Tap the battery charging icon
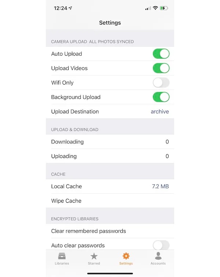 [164, 8]
